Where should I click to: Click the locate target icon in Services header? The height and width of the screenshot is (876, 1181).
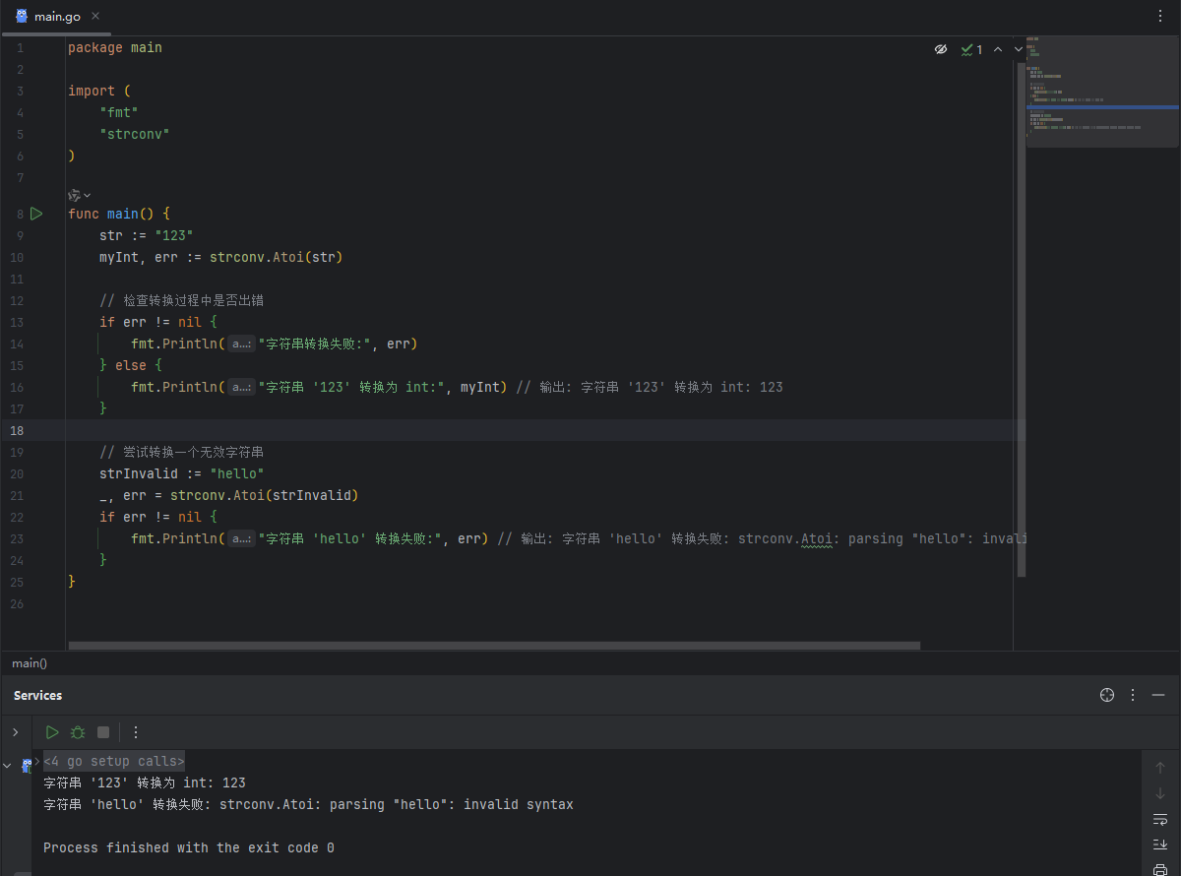pos(1107,695)
